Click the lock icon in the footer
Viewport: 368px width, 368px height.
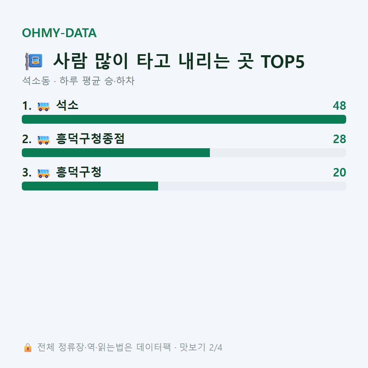pyautogui.click(x=28, y=347)
